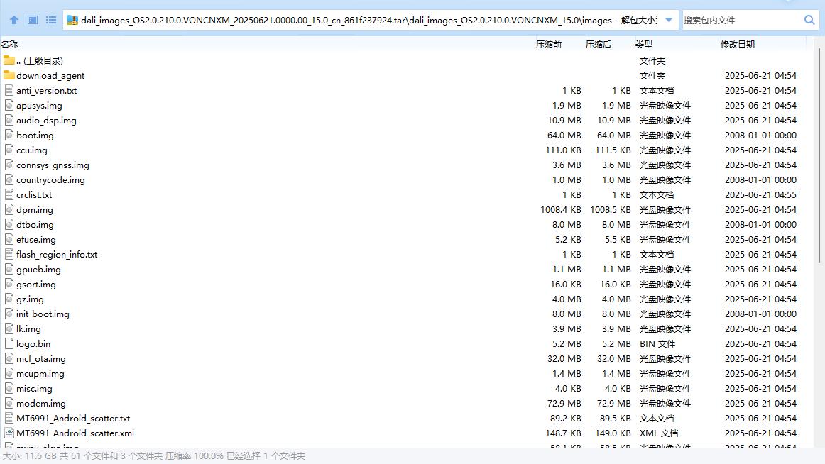The width and height of the screenshot is (825, 464).
Task: Click the misc.img file name
Action: click(x=34, y=388)
